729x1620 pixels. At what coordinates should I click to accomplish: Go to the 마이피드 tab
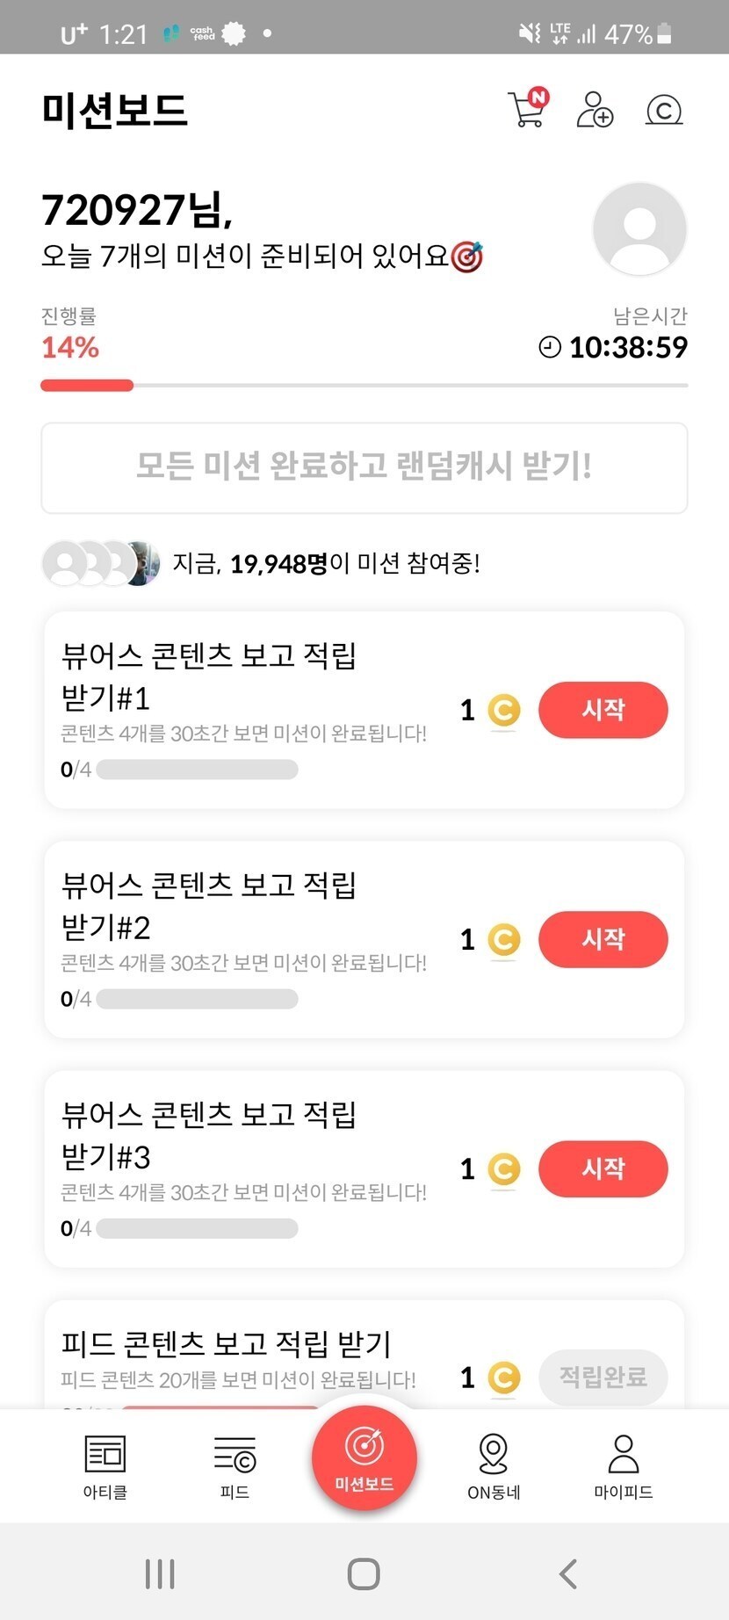[x=624, y=1466]
